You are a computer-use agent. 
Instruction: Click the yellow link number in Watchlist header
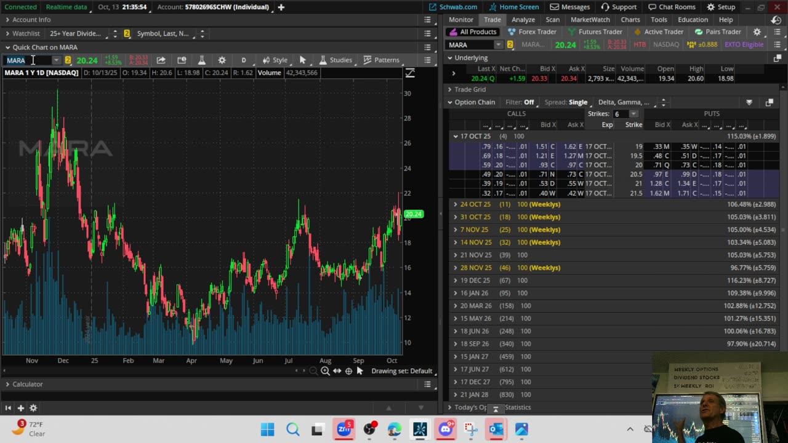click(127, 33)
